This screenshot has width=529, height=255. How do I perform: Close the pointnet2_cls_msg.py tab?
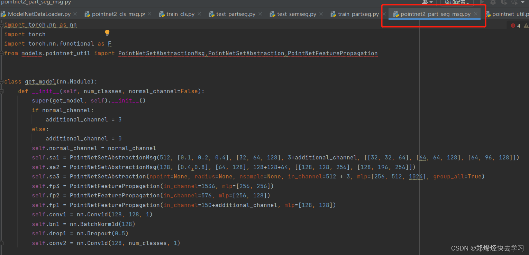149,14
